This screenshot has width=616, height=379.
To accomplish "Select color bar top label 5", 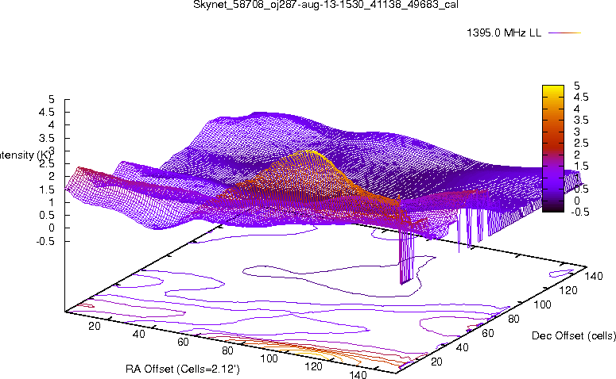I will (576, 86).
